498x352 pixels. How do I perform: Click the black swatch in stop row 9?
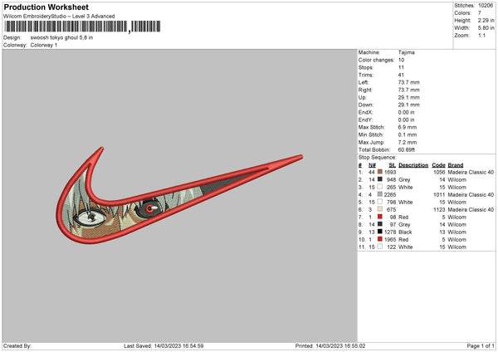click(380, 232)
